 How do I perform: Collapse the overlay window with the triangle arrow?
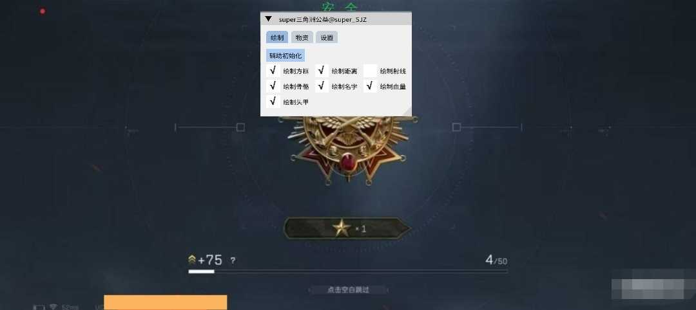point(268,19)
